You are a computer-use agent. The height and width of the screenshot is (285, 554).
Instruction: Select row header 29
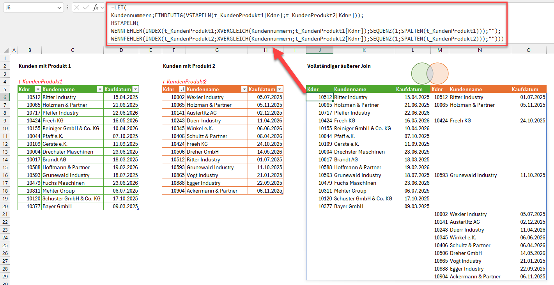[x=5, y=276]
